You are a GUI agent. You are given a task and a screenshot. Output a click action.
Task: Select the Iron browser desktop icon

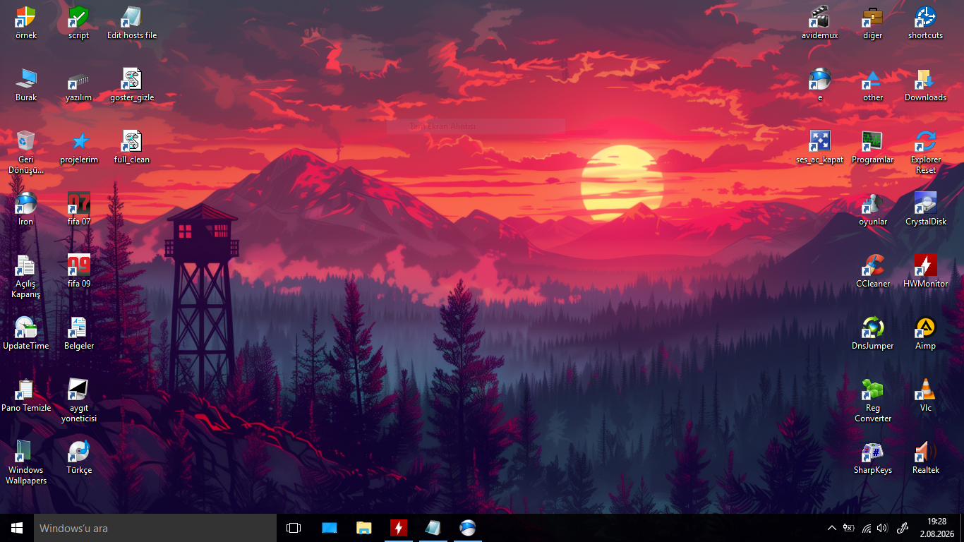point(26,209)
